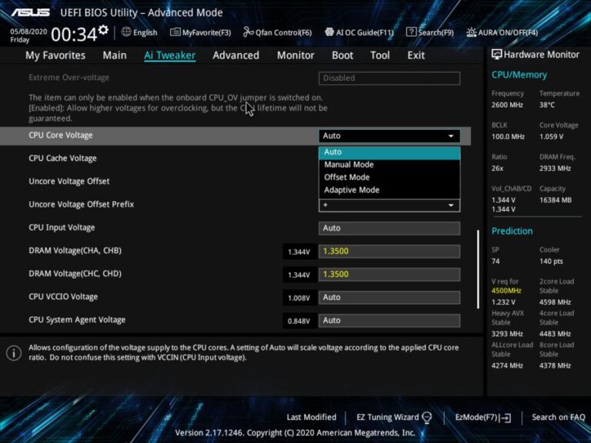Viewport: 591px width, 443px height.
Task: Click the settings list vertical scrollbar
Action: tap(479, 269)
